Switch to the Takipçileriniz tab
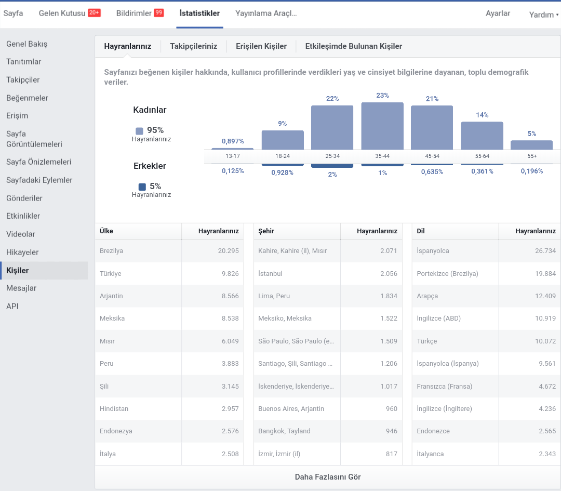This screenshot has height=491, width=561. 194,46
